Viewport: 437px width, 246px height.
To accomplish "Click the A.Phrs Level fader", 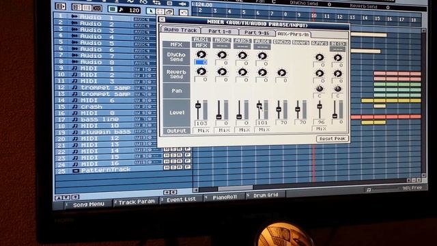I will pyautogui.click(x=320, y=106).
